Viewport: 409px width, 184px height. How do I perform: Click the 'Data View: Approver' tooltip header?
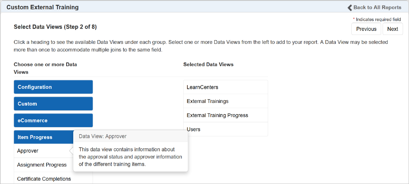pos(103,136)
